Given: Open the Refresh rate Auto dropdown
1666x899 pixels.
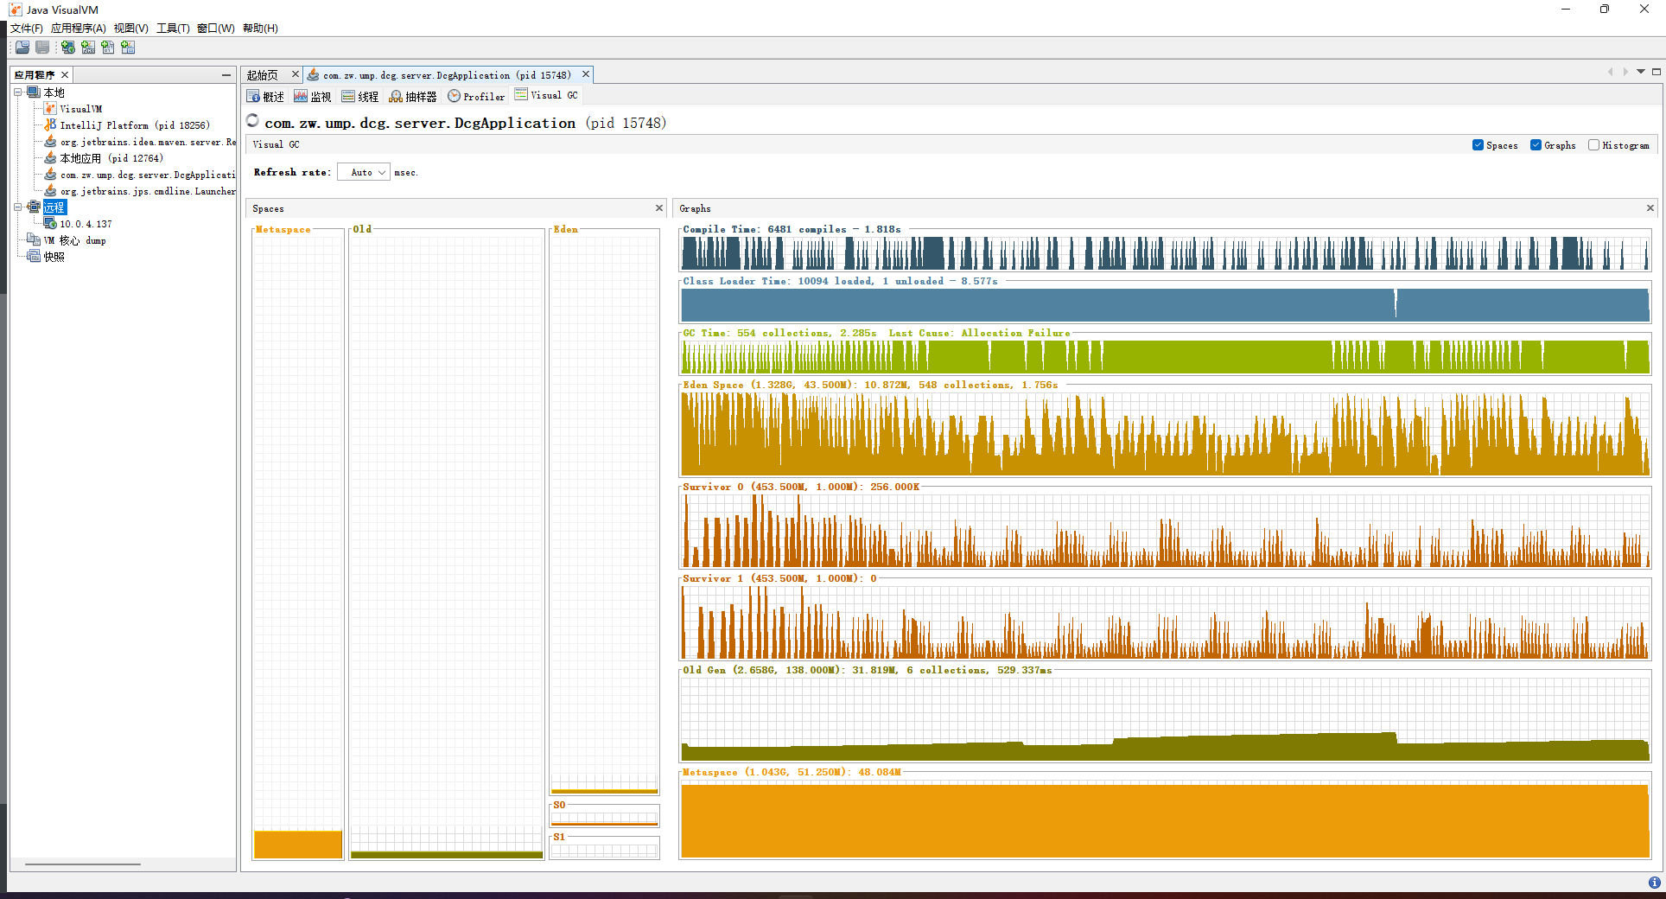Looking at the screenshot, I should [x=364, y=172].
